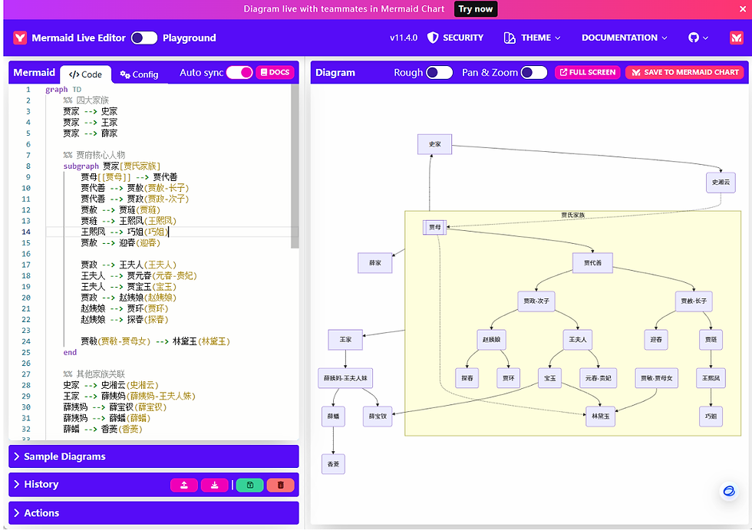Click the 香菱 node in diagram

(x=333, y=464)
